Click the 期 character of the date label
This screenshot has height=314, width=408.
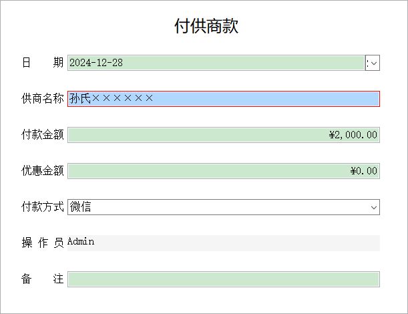click(58, 63)
